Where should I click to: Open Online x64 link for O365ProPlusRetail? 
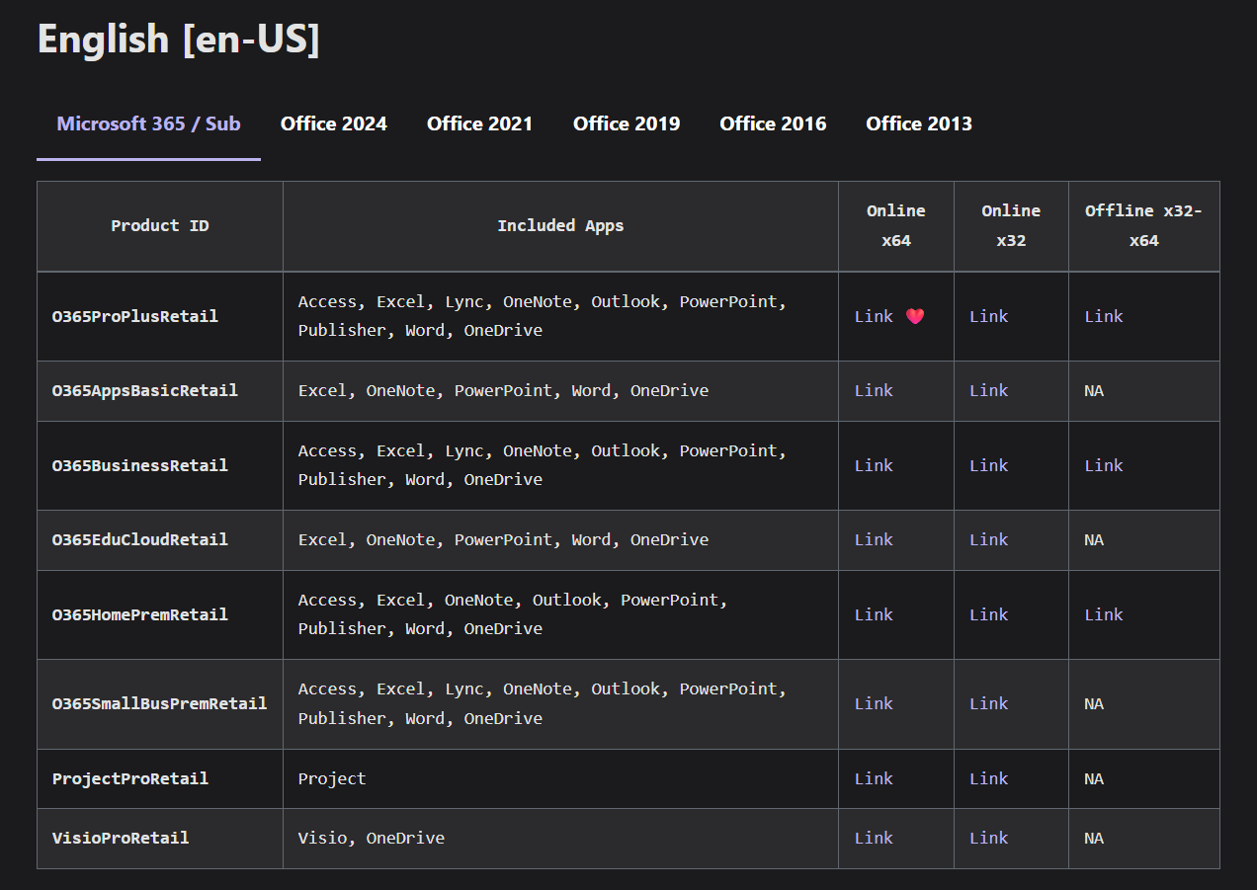click(x=874, y=316)
